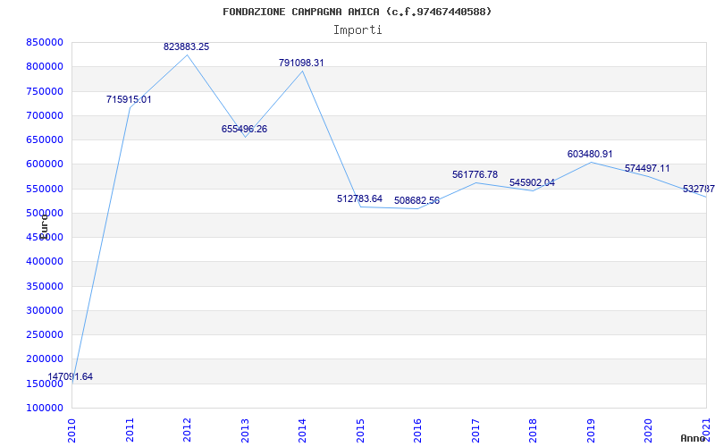Click the 2012 x-axis label
The width and height of the screenshot is (715, 447).
188,431
